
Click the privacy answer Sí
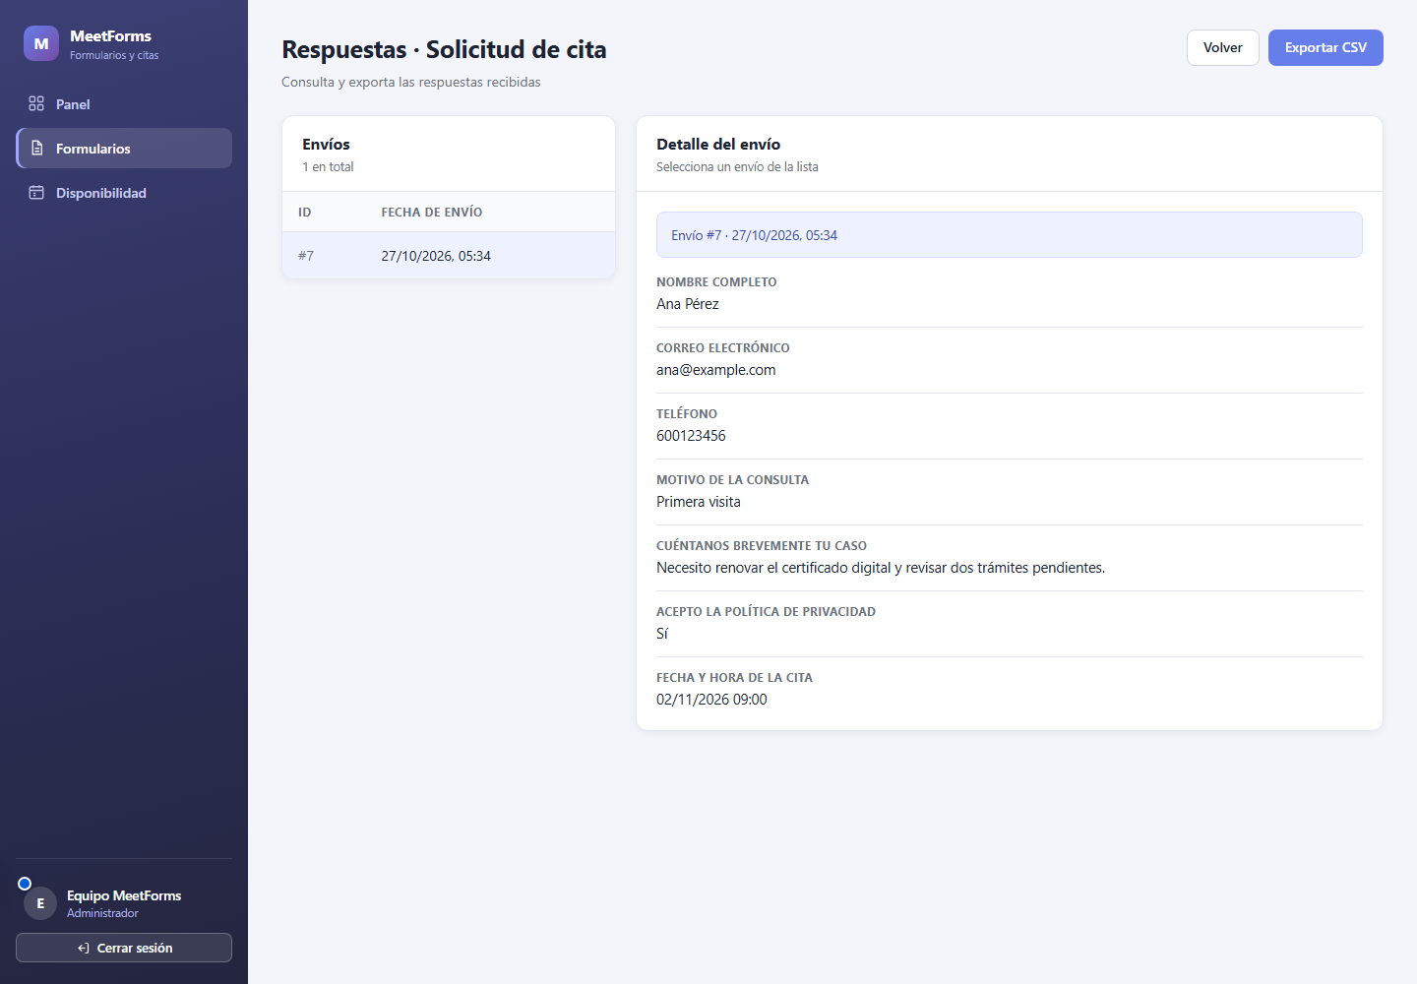pyautogui.click(x=662, y=634)
